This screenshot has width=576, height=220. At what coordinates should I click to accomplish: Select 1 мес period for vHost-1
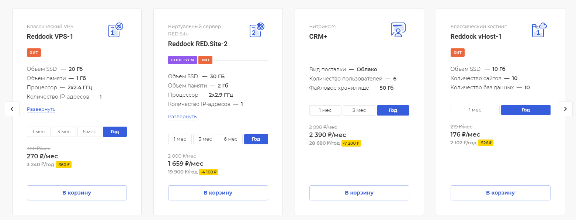pyautogui.click(x=475, y=110)
